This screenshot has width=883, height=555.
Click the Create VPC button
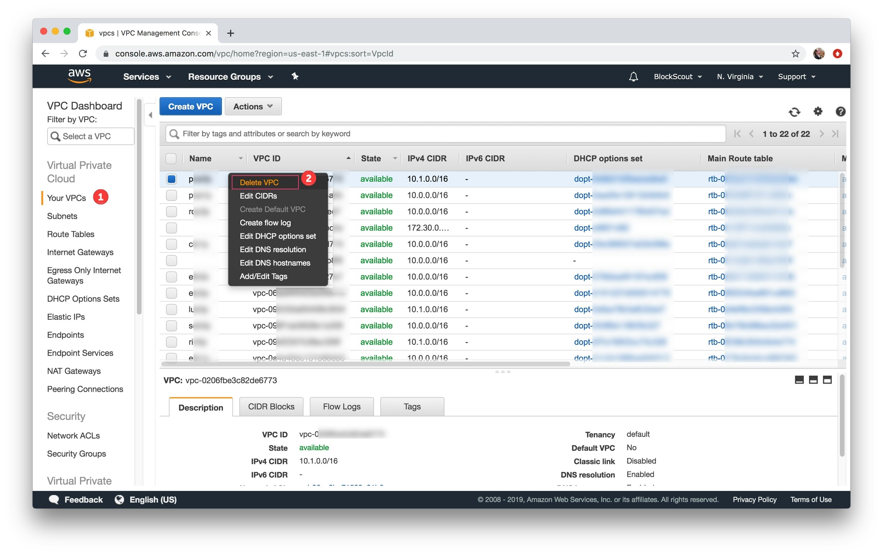(x=190, y=107)
